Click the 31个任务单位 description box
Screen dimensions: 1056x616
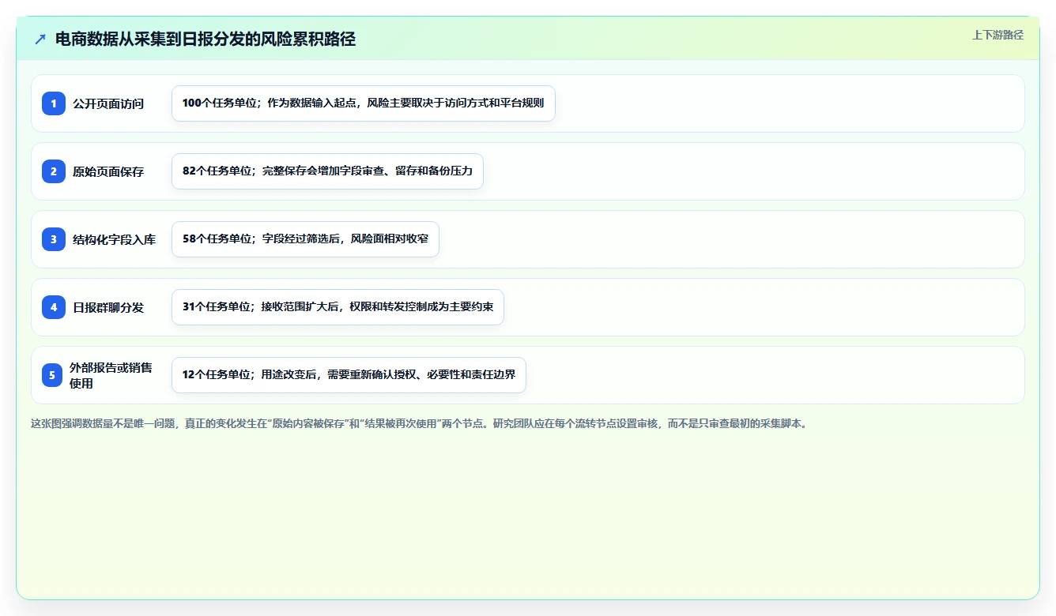click(338, 307)
